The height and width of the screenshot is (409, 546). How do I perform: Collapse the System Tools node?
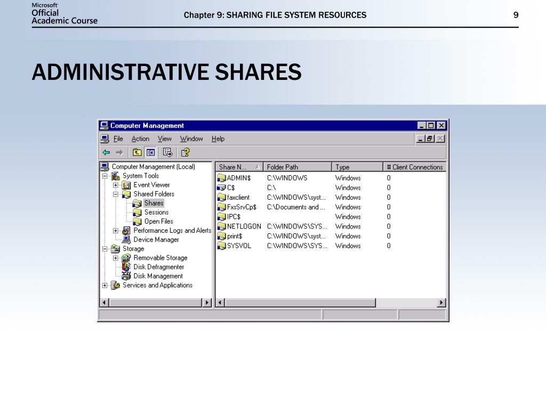click(105, 176)
